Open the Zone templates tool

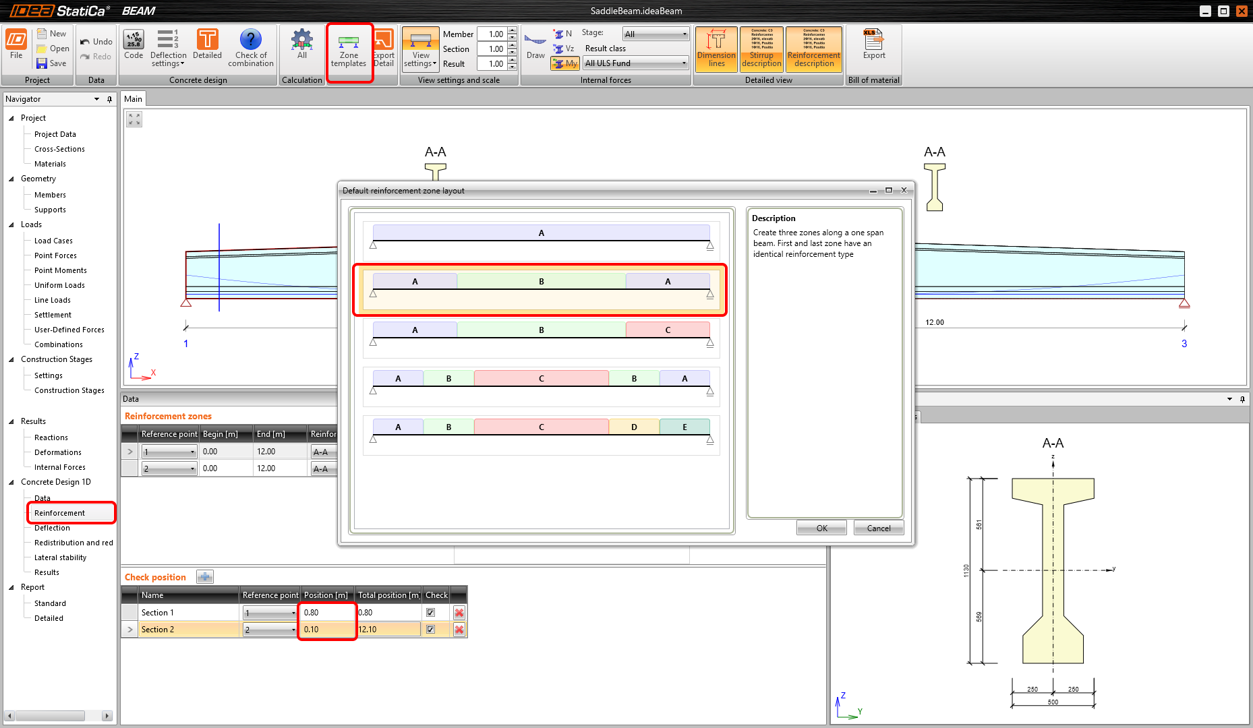[x=349, y=50]
